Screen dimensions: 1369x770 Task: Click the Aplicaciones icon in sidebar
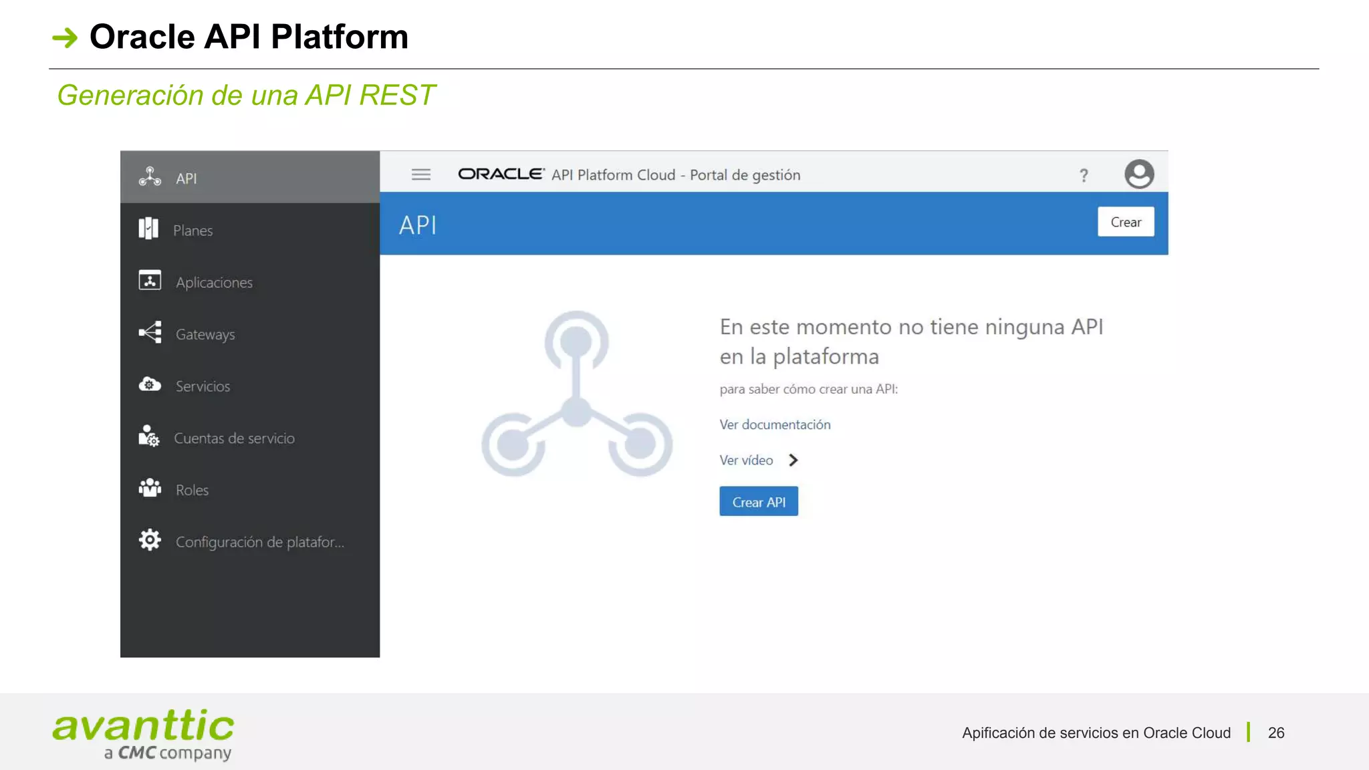point(150,280)
